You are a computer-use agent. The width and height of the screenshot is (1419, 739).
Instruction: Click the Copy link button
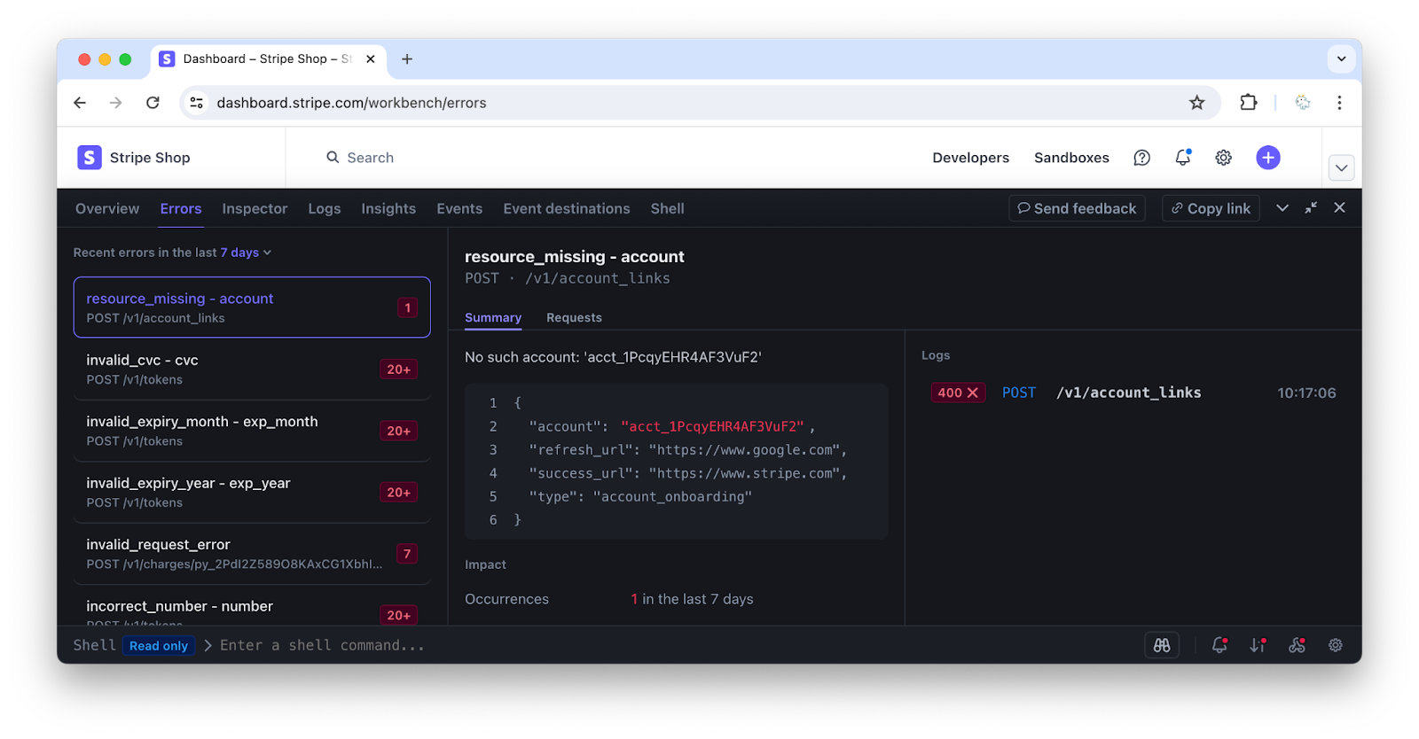pos(1211,209)
